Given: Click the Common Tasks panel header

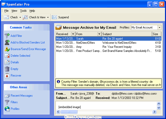Looking at the screenshot, I should (x=27, y=27).
